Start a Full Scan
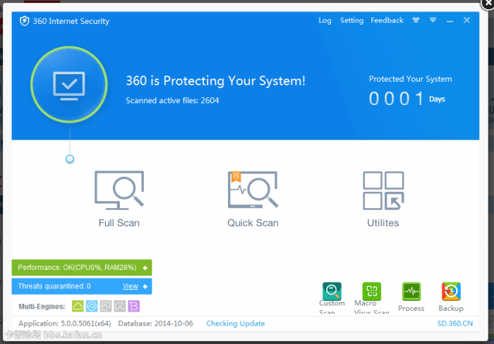The image size is (494, 344). (119, 198)
